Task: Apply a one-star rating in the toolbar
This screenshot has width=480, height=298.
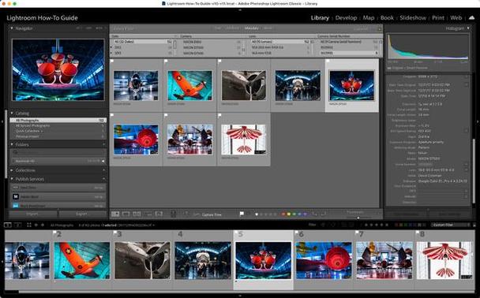Action: [x=257, y=214]
